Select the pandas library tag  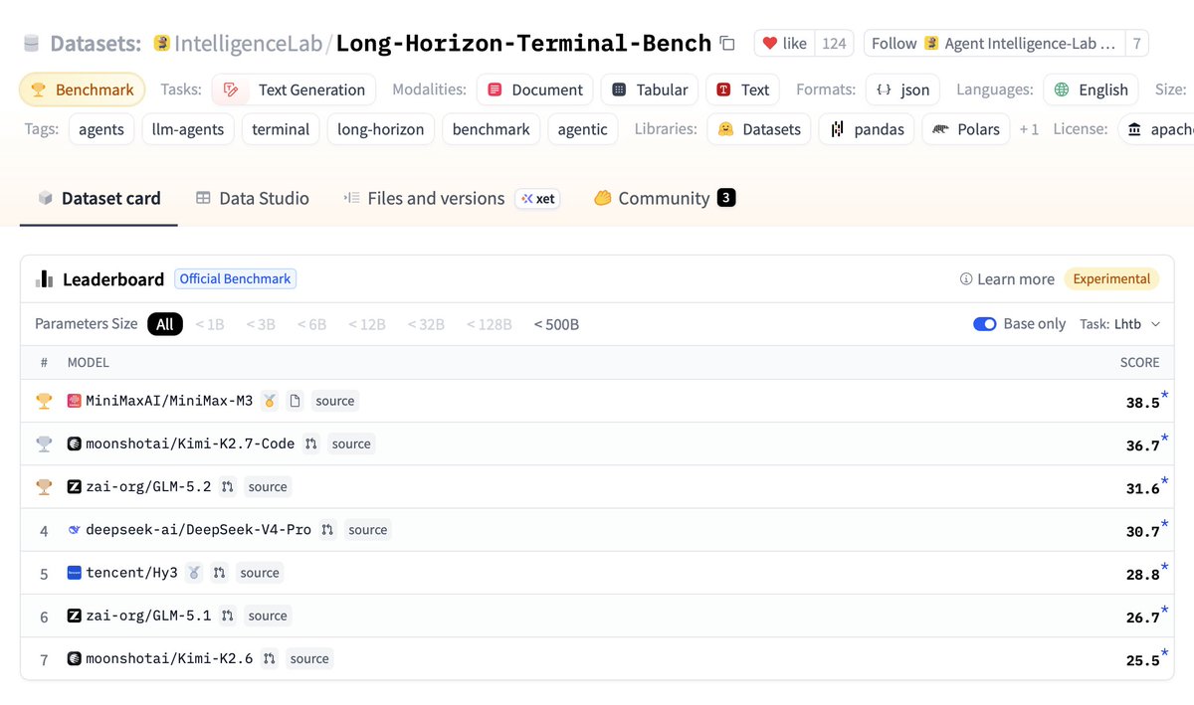coord(867,129)
